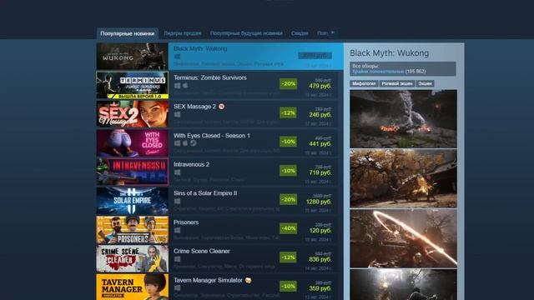Image resolution: width=534 pixels, height=300 pixels.
Task: Click the -12% badge on SEX Massage 2
Action: (x=288, y=112)
